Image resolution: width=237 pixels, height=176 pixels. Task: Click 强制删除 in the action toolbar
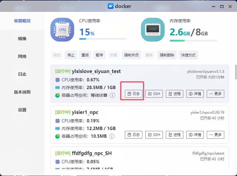pyautogui.click(x=167, y=55)
